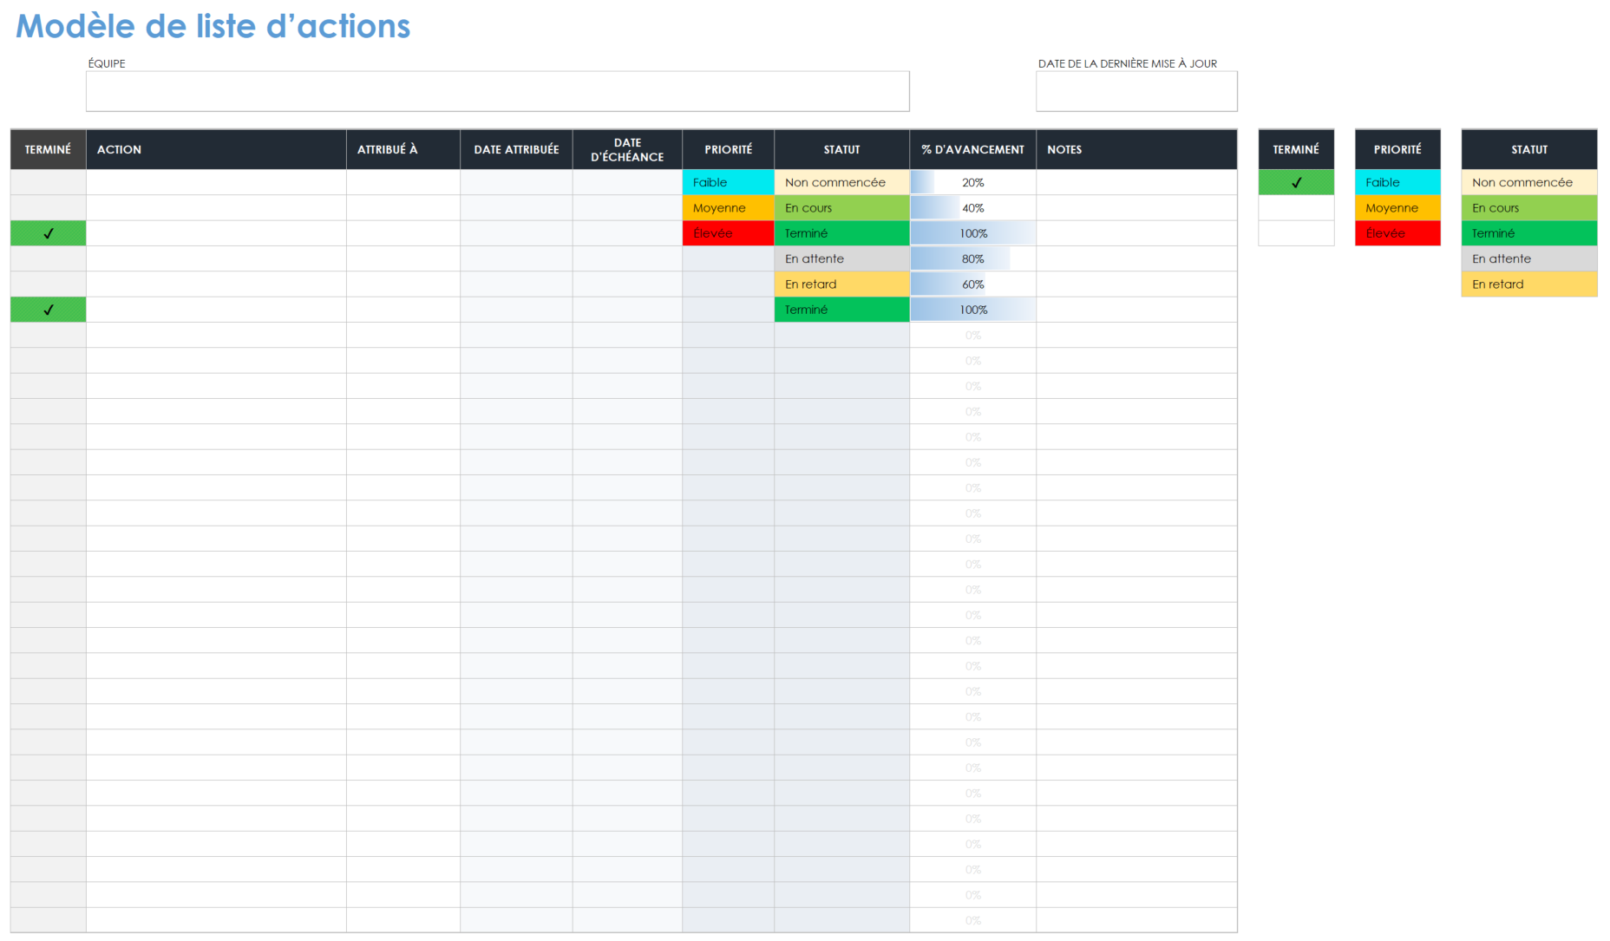Click 'En cours' in the status legend

pos(1528,208)
